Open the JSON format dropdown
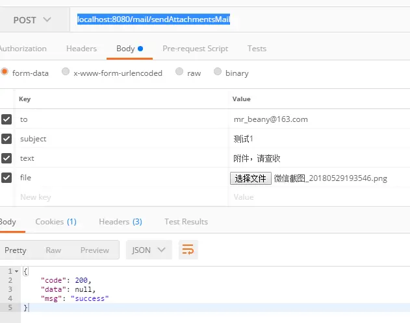410x323 pixels. coord(149,250)
